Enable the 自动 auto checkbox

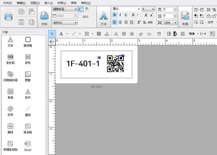[80, 17]
